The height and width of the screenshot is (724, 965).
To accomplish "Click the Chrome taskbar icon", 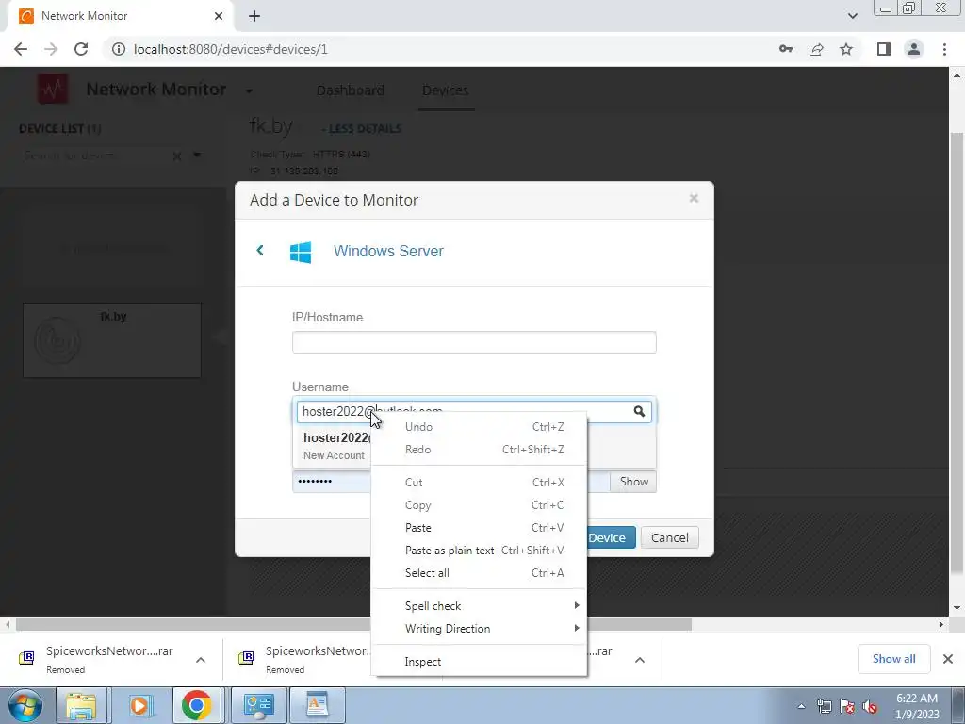I will pos(196,705).
